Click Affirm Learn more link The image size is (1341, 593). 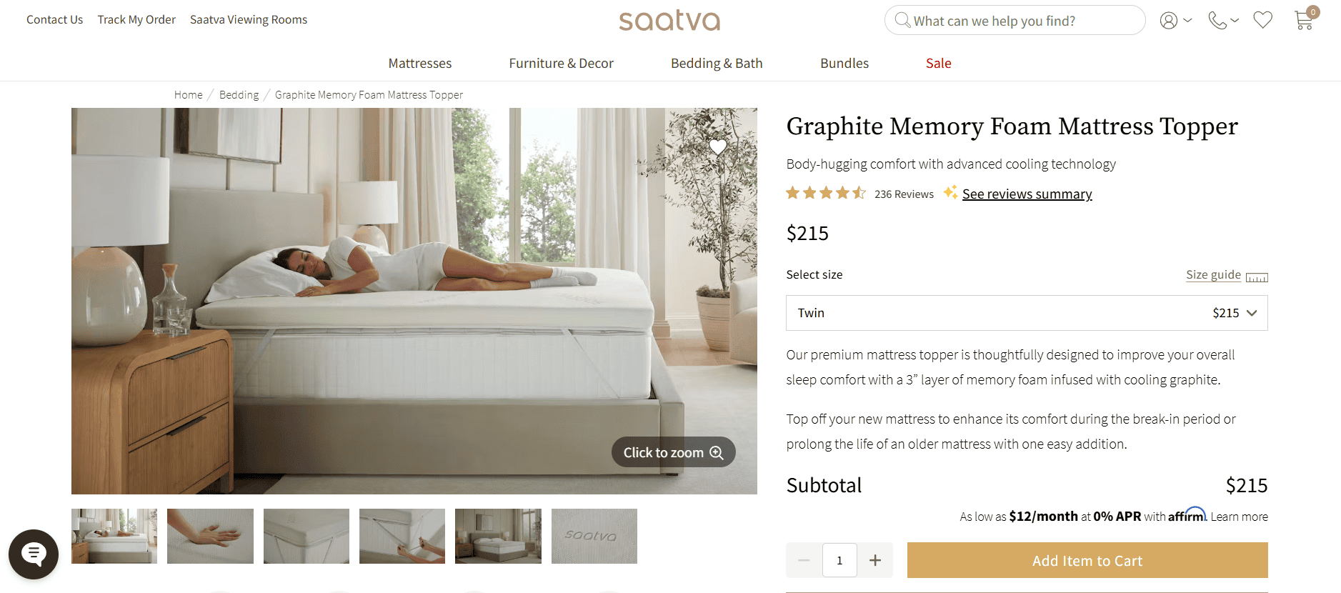(x=1239, y=517)
